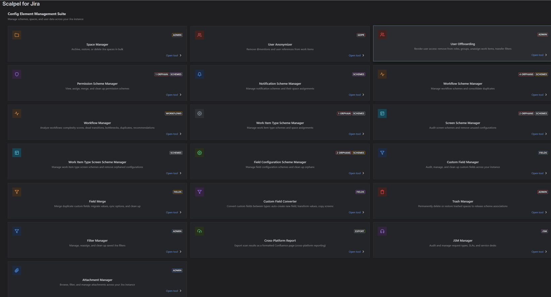Open tool link for Field Configuration Scheme Manager
Image resolution: width=551 pixels, height=297 pixels.
(x=357, y=173)
